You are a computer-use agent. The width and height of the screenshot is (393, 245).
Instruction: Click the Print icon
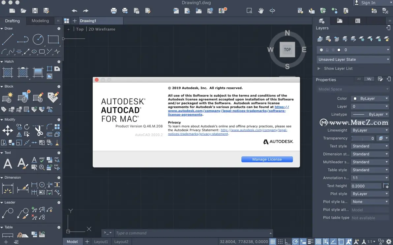click(113, 11)
